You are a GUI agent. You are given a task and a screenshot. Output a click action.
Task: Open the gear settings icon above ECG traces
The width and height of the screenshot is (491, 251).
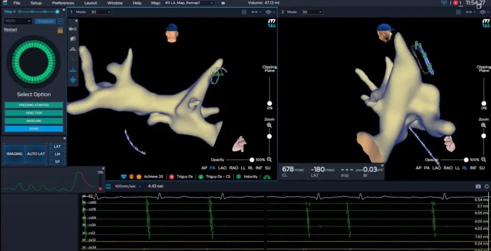pyautogui.click(x=487, y=186)
